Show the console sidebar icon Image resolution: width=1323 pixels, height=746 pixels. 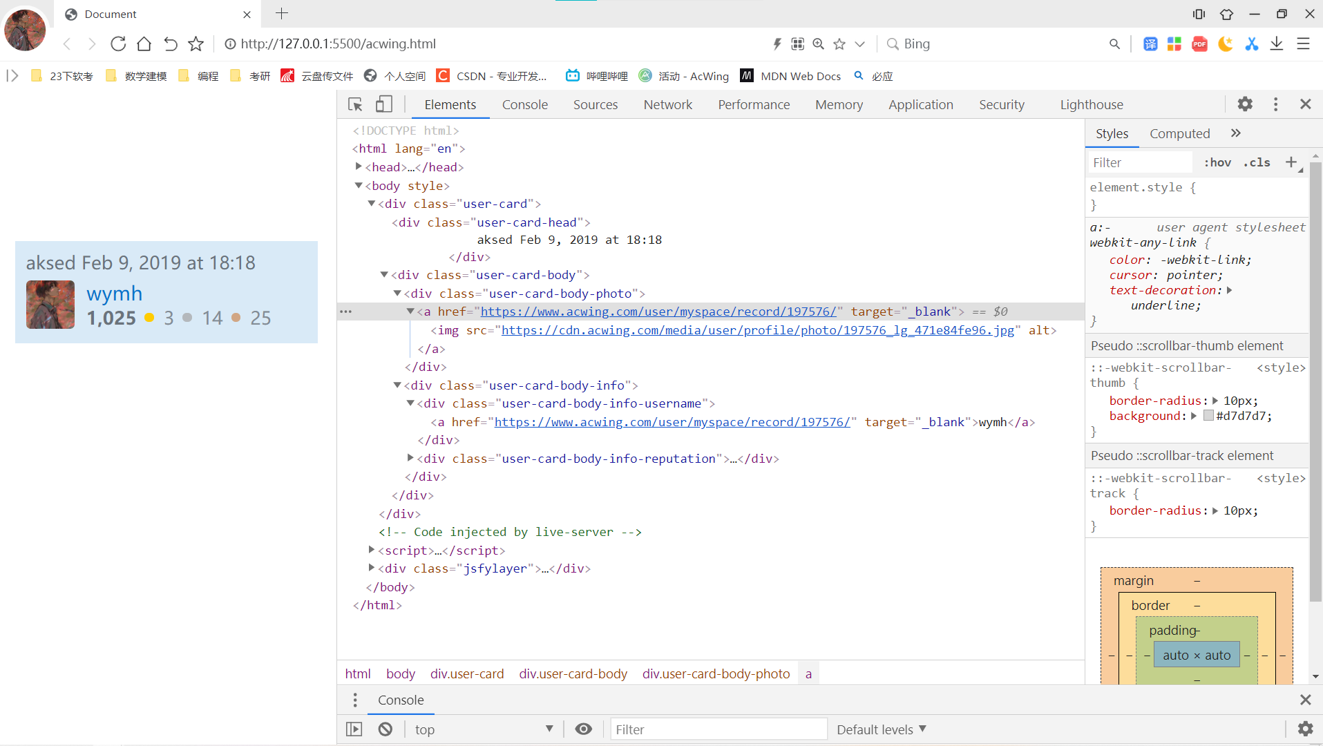[x=354, y=729]
